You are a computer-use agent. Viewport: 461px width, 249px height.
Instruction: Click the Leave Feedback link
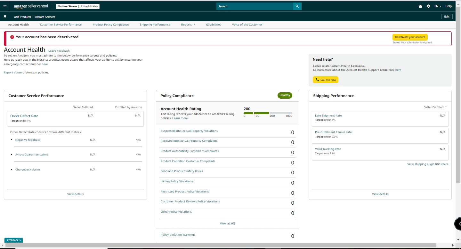point(59,51)
